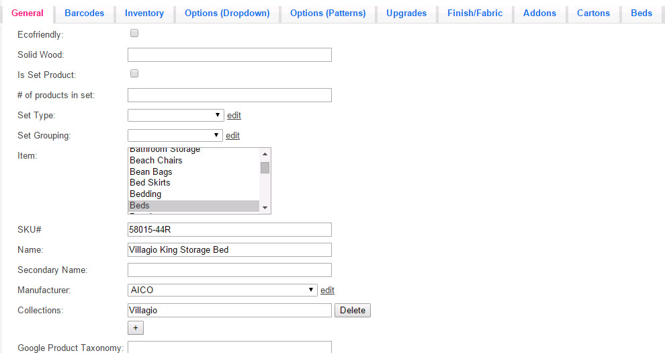Open the Set Grouping dropdown

coord(175,135)
